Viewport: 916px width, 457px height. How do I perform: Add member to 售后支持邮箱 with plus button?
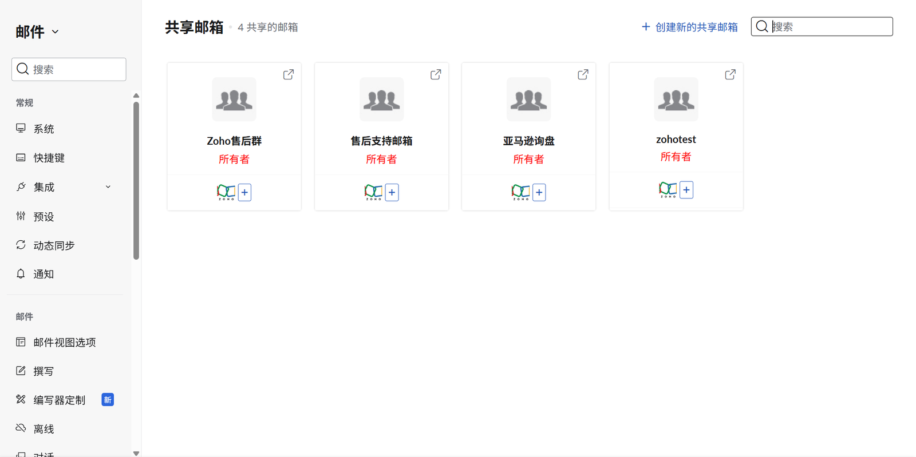392,192
